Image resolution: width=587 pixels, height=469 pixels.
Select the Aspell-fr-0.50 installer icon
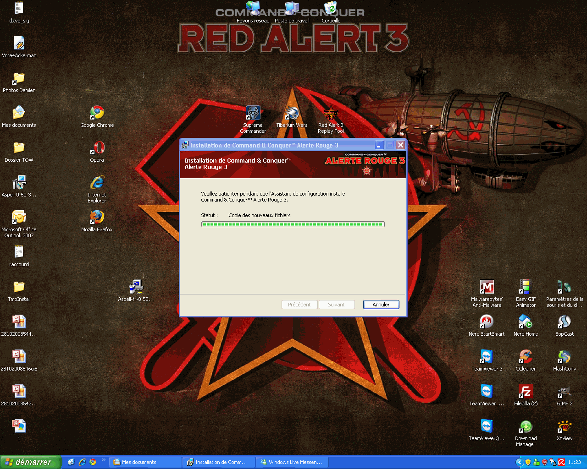click(136, 291)
